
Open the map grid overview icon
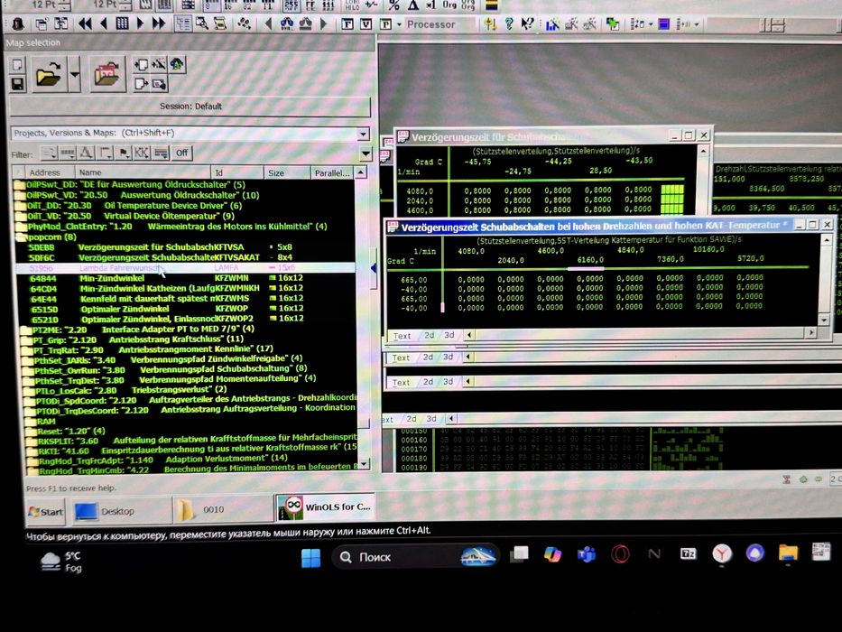(123, 23)
